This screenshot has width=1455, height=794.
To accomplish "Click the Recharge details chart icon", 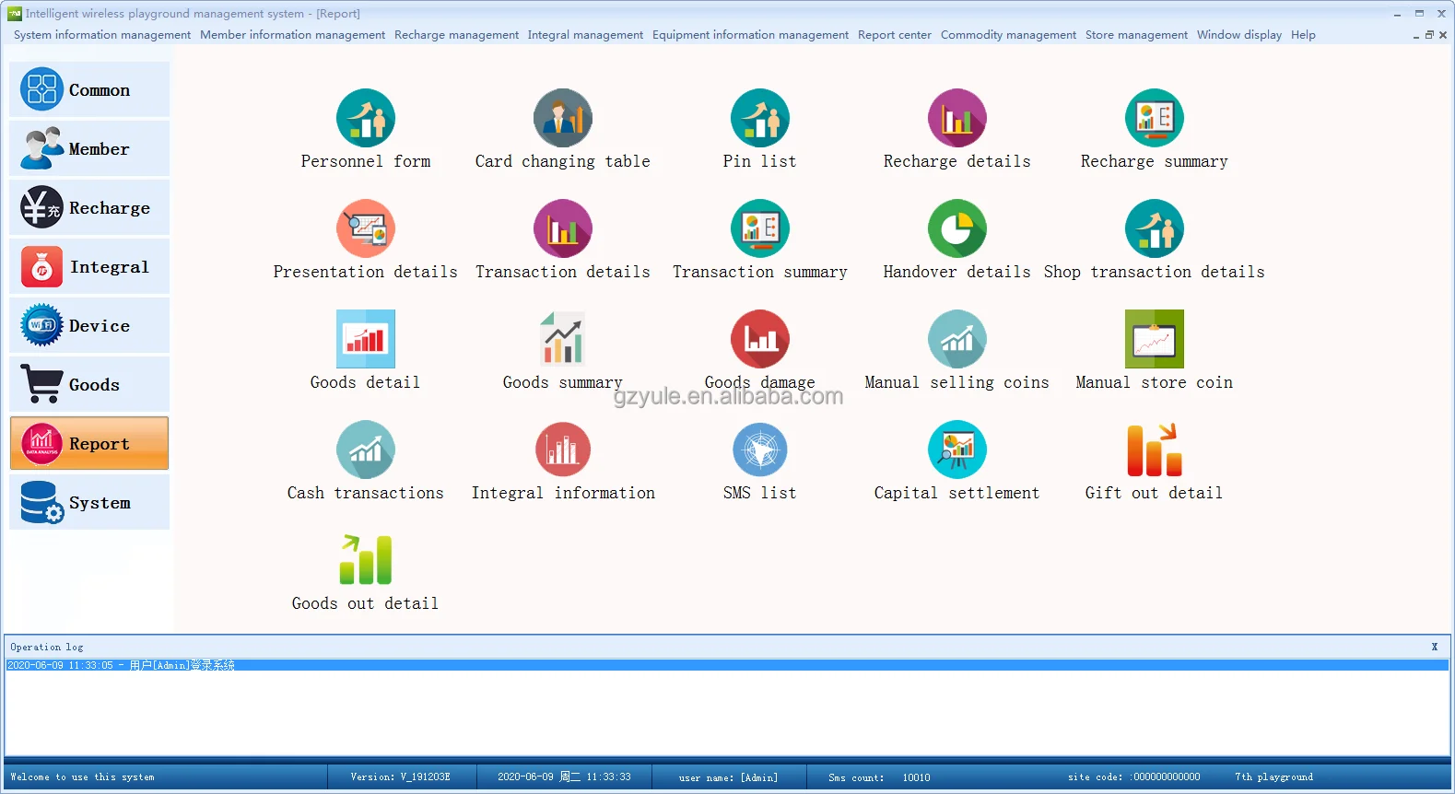I will [x=957, y=118].
